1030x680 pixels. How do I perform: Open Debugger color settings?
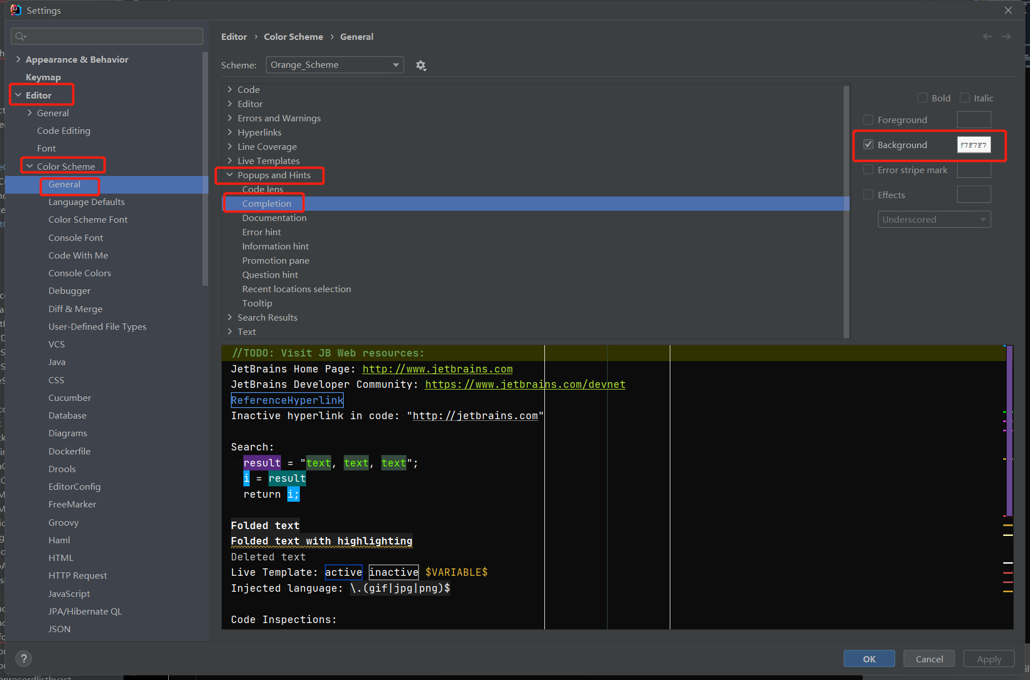tap(70, 290)
